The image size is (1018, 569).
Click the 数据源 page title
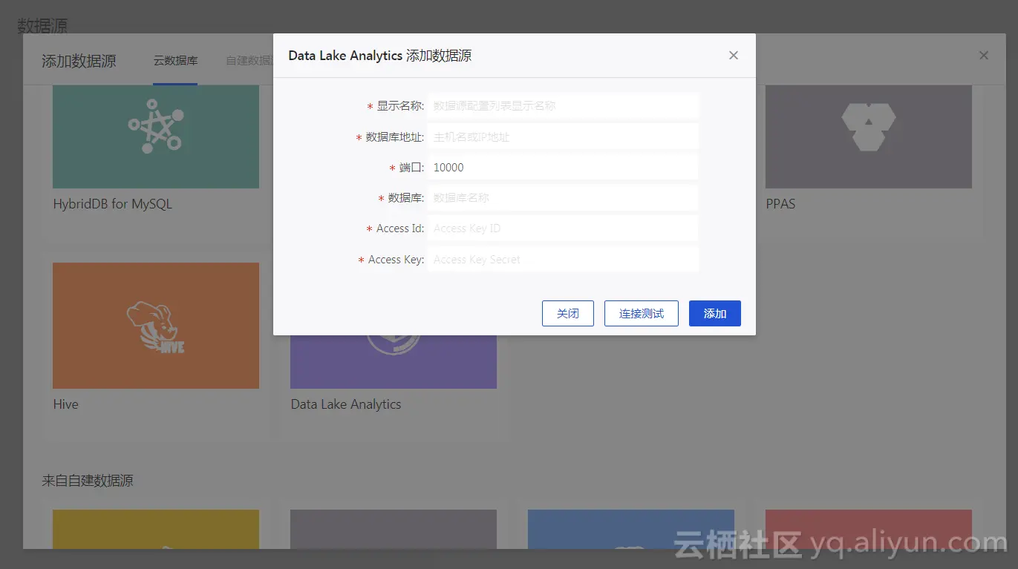pyautogui.click(x=42, y=26)
